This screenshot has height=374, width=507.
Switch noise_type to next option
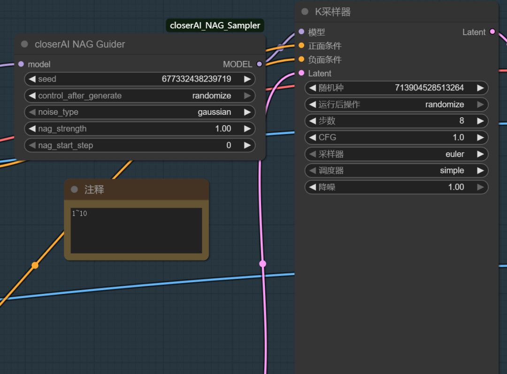pos(247,112)
